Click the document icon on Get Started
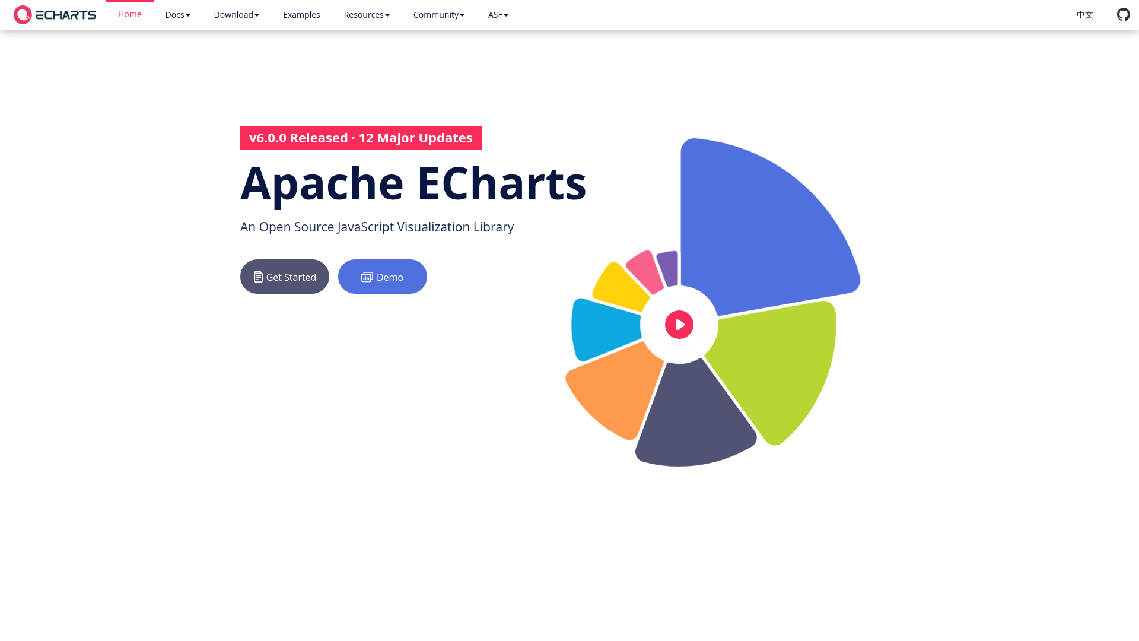 257,277
